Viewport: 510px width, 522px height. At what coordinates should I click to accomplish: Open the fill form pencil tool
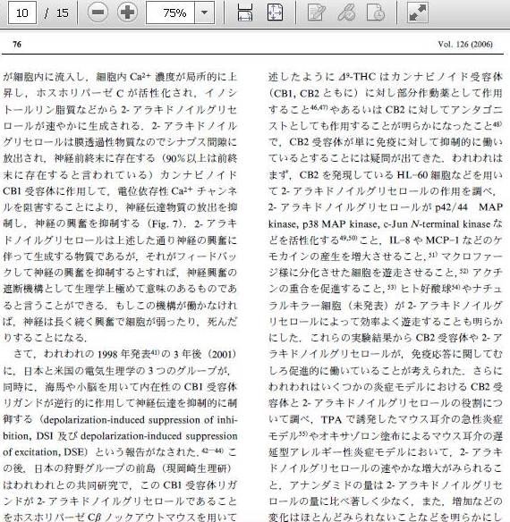(316, 13)
